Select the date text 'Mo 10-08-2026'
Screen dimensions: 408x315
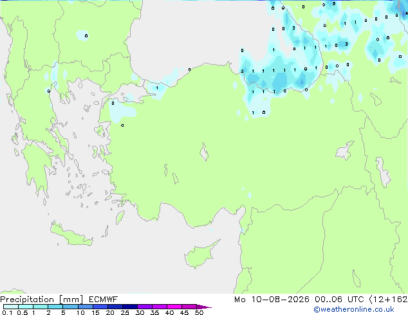[272, 300]
